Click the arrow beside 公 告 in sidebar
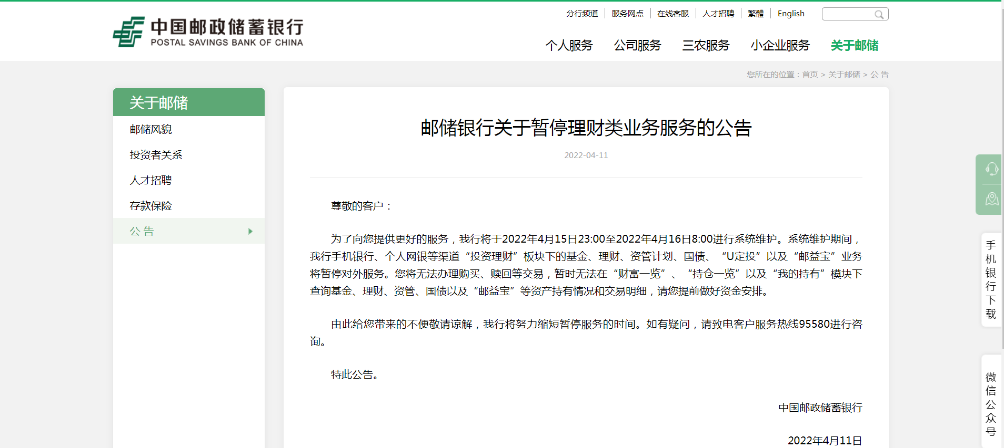This screenshot has width=1004, height=448. pyautogui.click(x=250, y=231)
